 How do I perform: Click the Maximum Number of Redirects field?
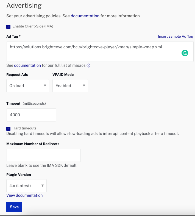click(43, 155)
